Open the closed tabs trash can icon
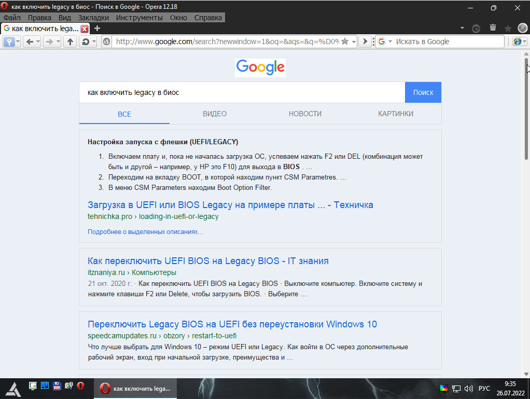Viewport: 530px width, 399px height. click(493, 27)
